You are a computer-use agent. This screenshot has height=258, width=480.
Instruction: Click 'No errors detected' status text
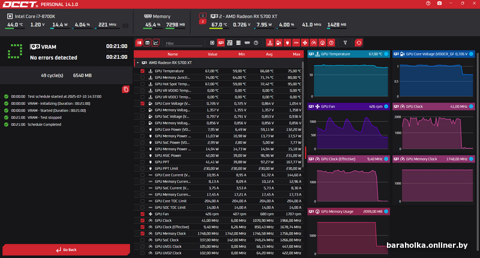[53, 58]
